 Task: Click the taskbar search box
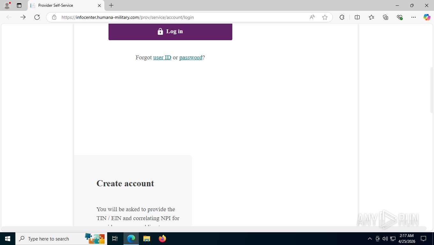(61, 239)
